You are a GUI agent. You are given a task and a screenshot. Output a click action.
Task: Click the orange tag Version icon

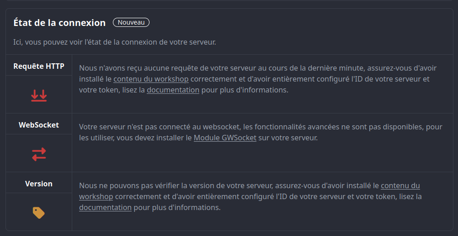(x=38, y=213)
